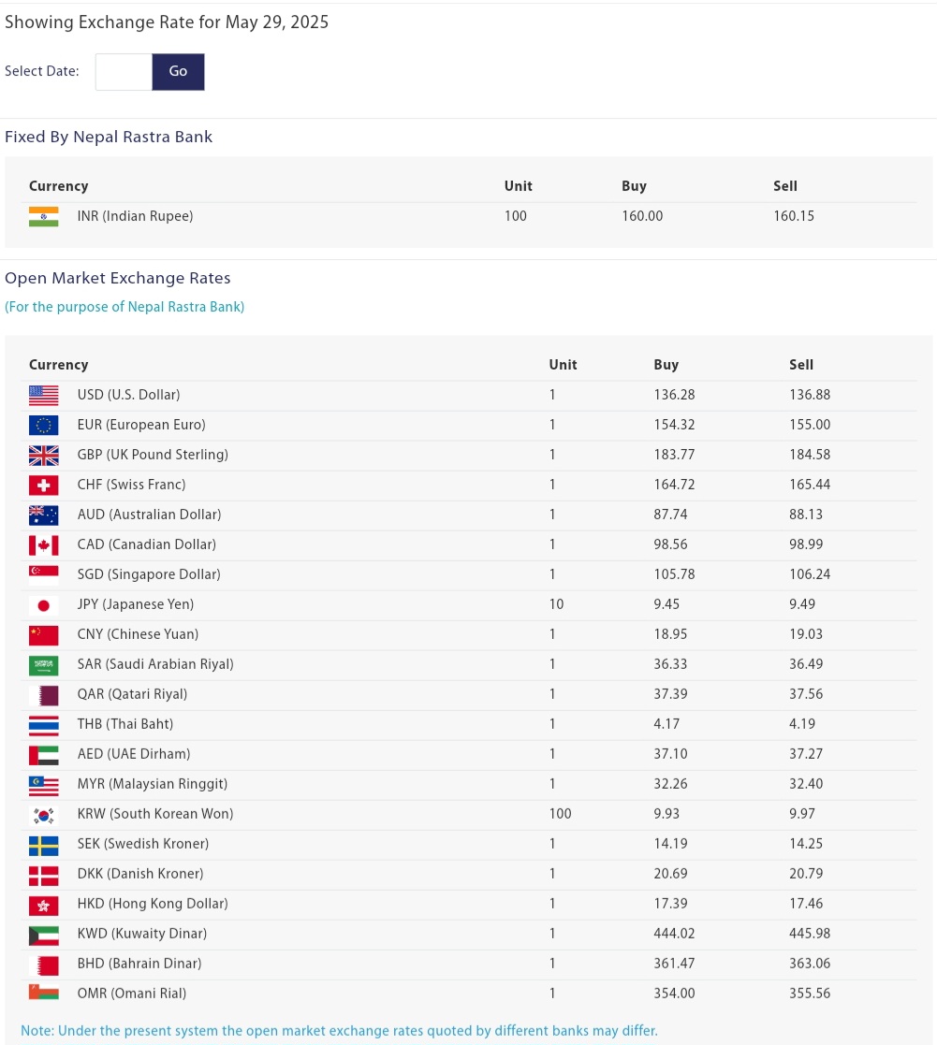The height and width of the screenshot is (1045, 937).
Task: Click the European Union flag icon
Action: coord(44,425)
